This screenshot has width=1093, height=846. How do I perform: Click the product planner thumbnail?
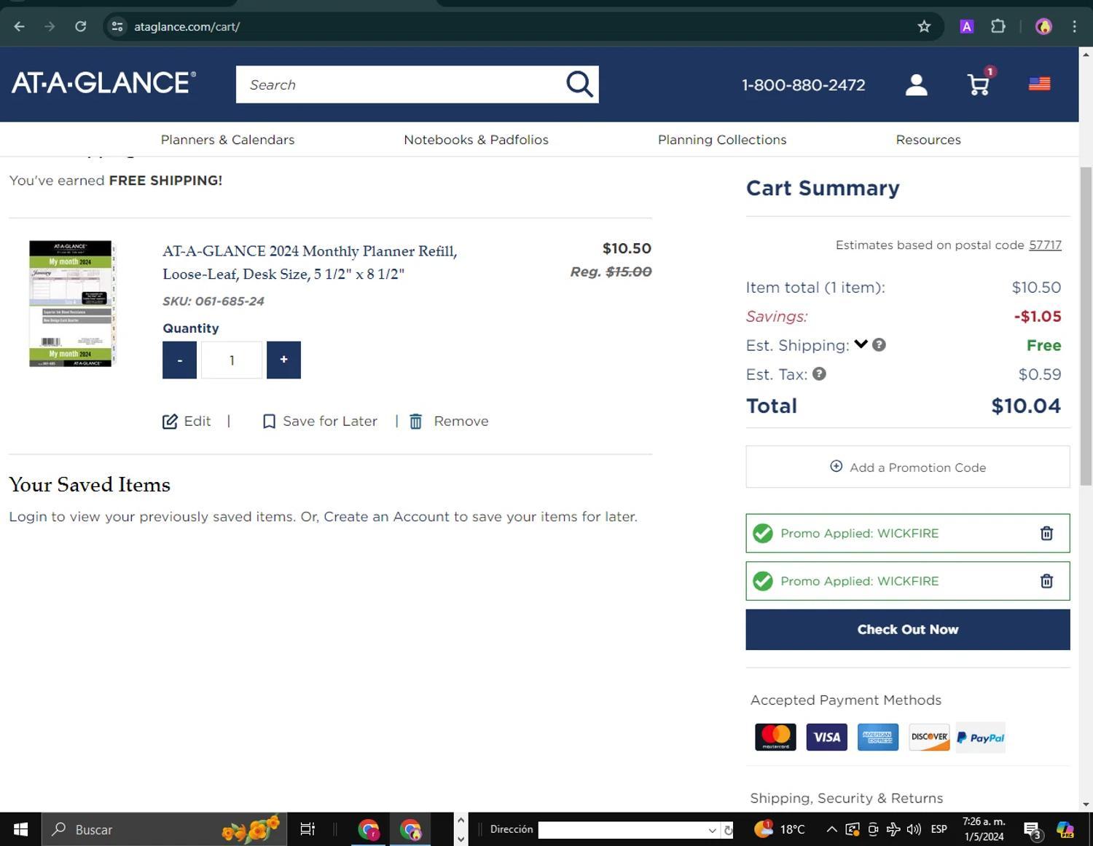(71, 304)
